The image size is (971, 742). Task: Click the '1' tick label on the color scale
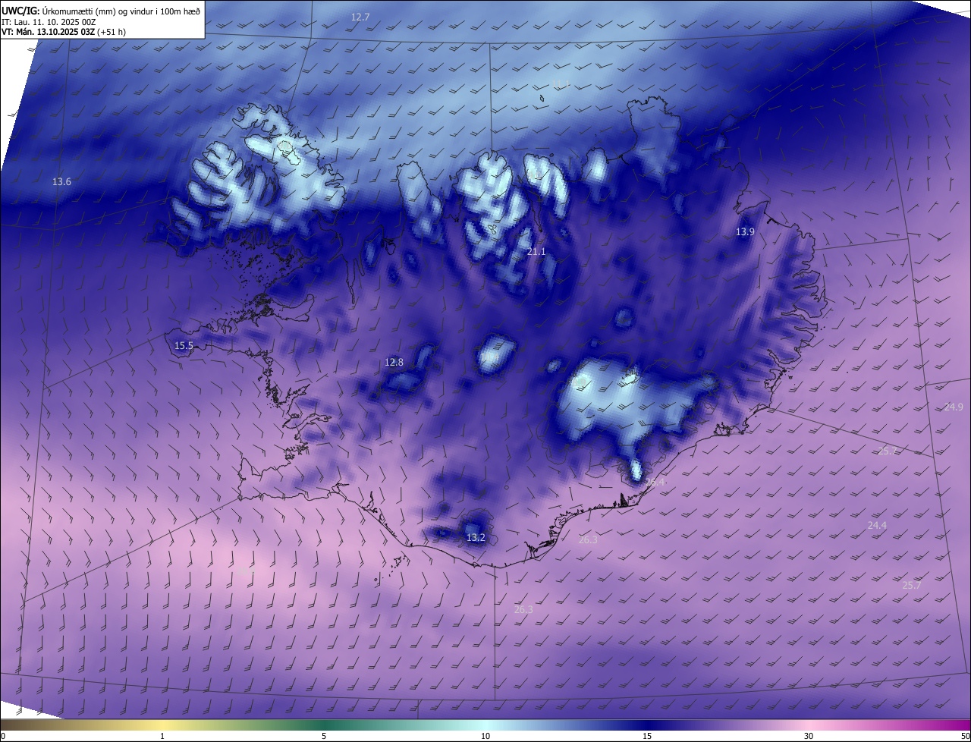(x=162, y=736)
